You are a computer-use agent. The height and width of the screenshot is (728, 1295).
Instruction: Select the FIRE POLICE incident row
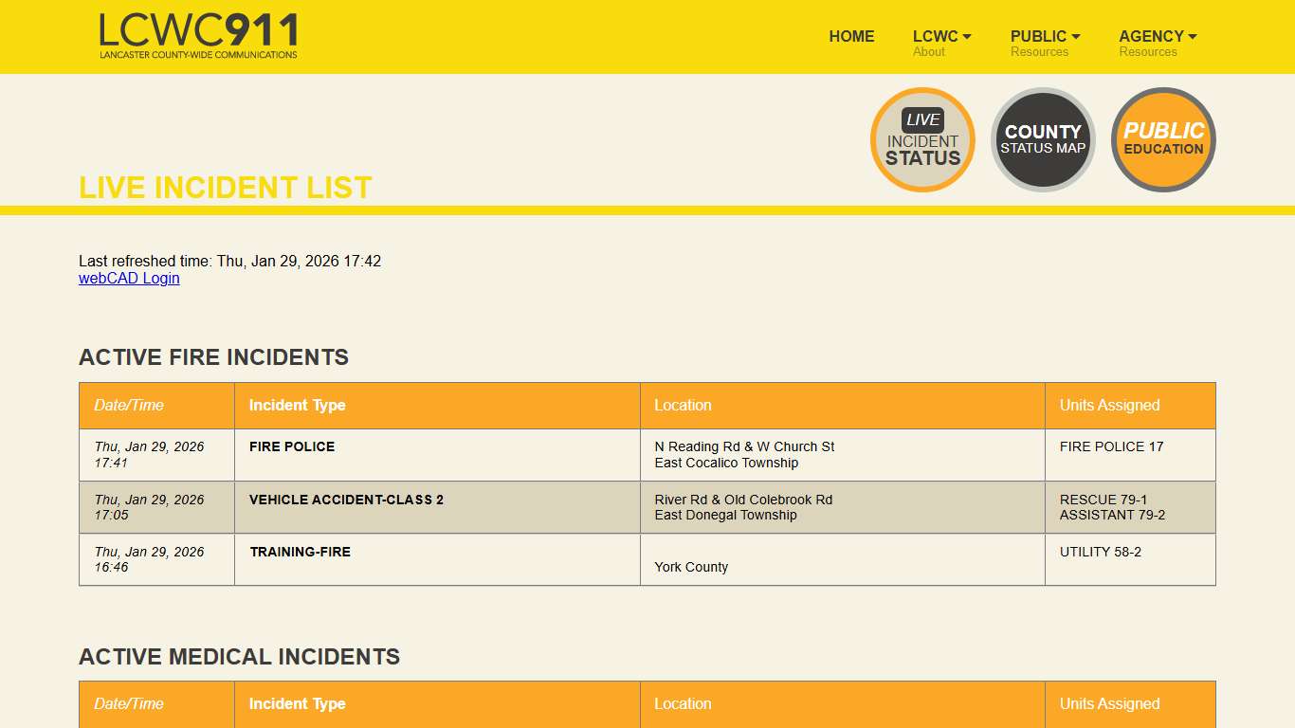291,446
